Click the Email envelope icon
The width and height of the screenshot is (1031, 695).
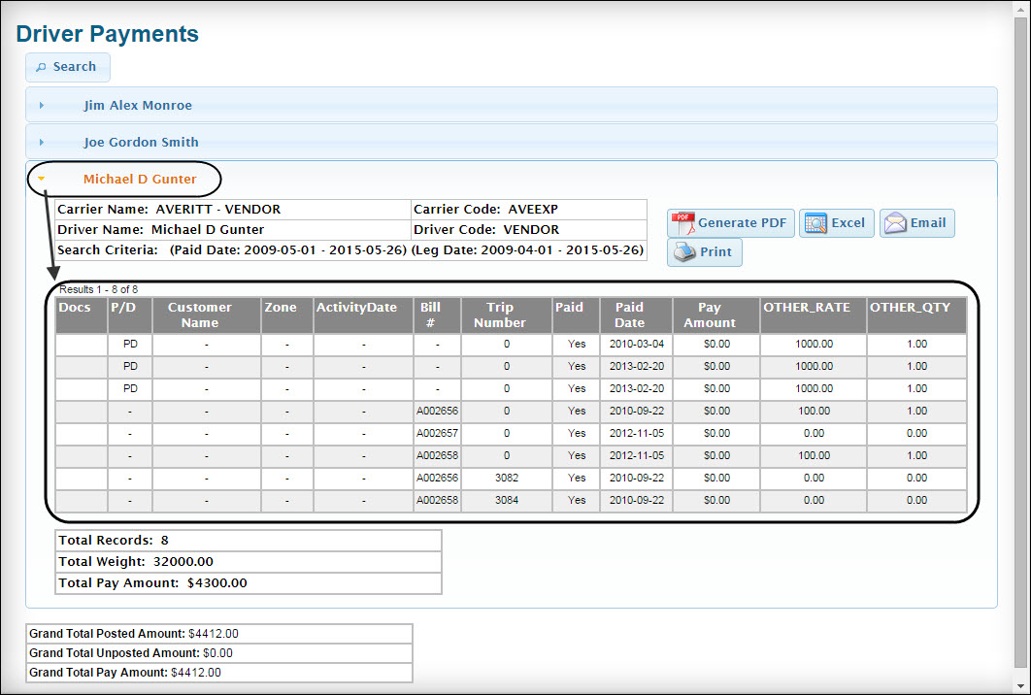coord(894,223)
